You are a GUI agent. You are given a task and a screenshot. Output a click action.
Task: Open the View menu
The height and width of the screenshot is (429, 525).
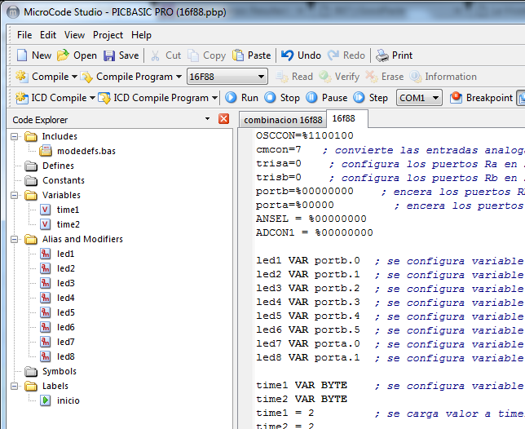74,35
